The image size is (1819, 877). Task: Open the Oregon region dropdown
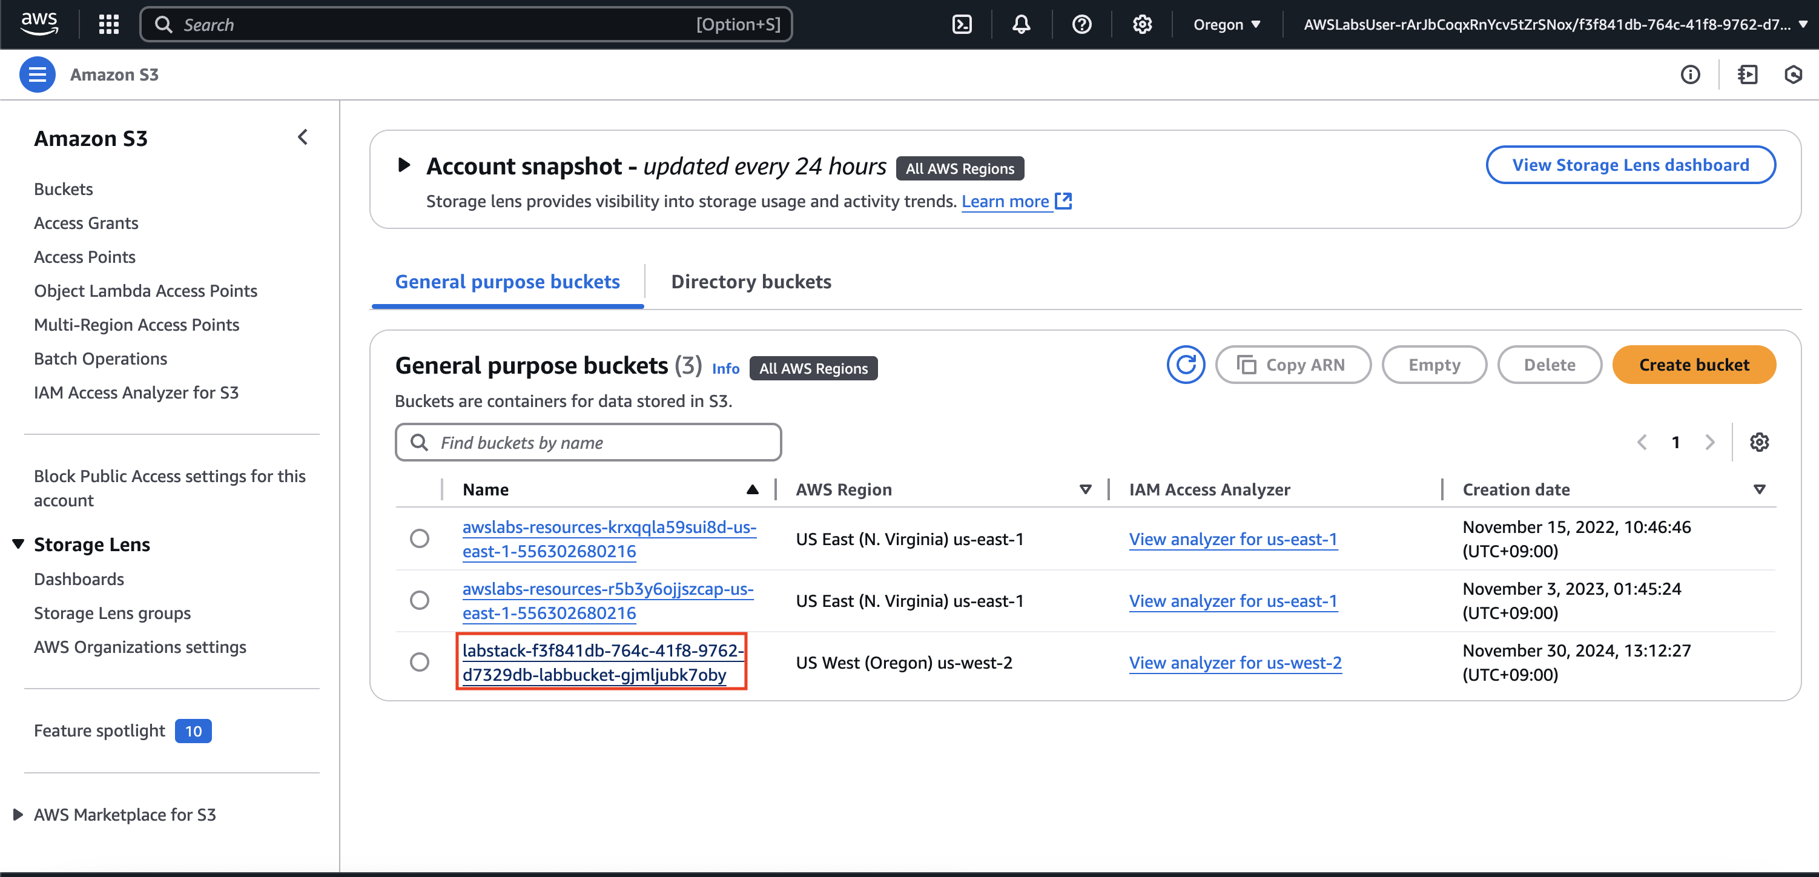(1227, 25)
